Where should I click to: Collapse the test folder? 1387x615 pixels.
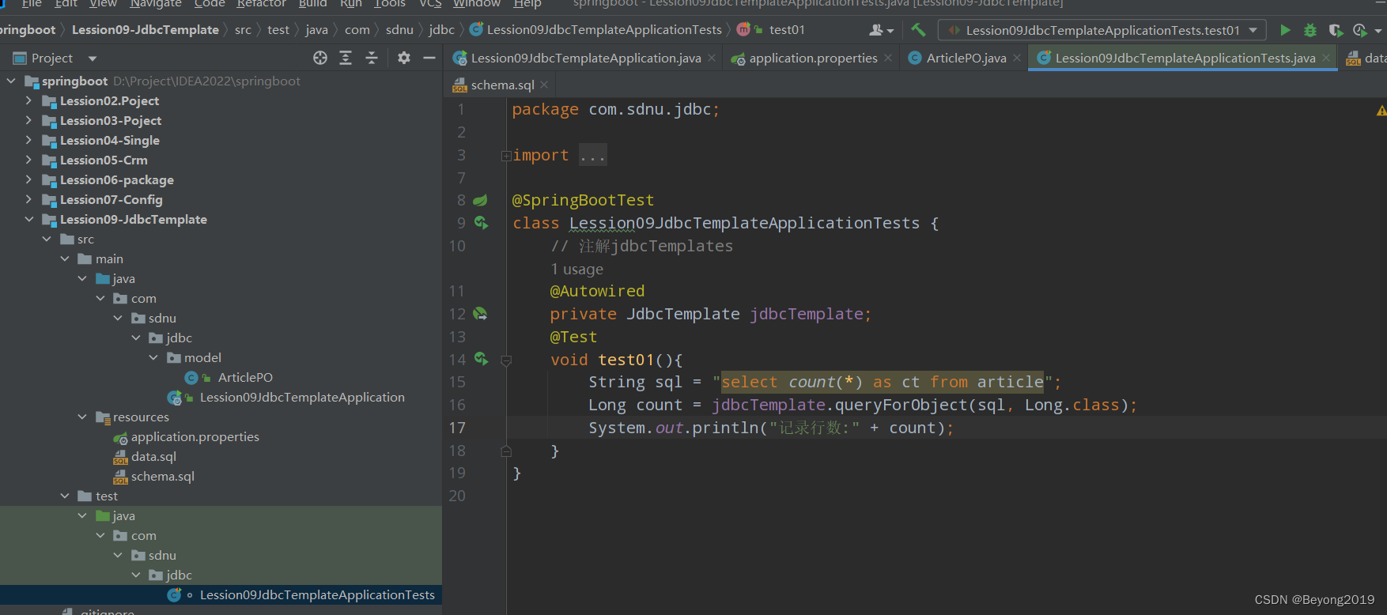pyautogui.click(x=65, y=496)
